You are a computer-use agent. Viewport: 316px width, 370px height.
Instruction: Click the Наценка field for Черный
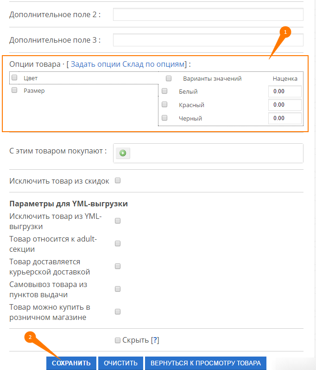(284, 118)
